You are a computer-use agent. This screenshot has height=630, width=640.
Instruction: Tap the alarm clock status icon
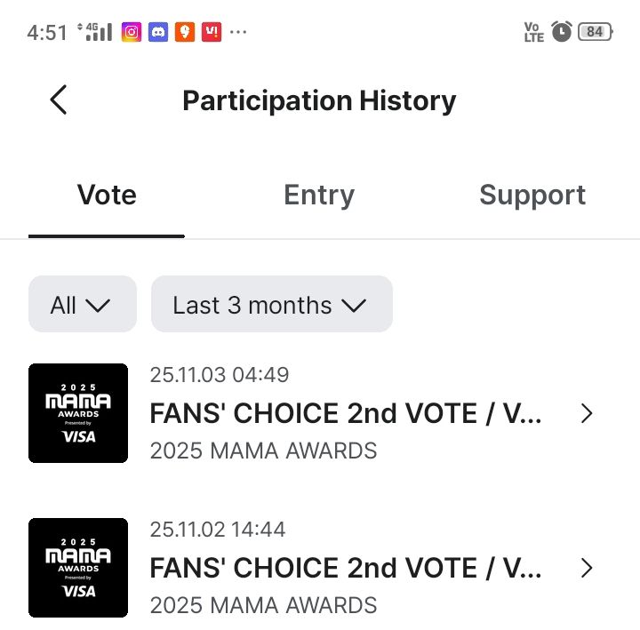coord(561,32)
